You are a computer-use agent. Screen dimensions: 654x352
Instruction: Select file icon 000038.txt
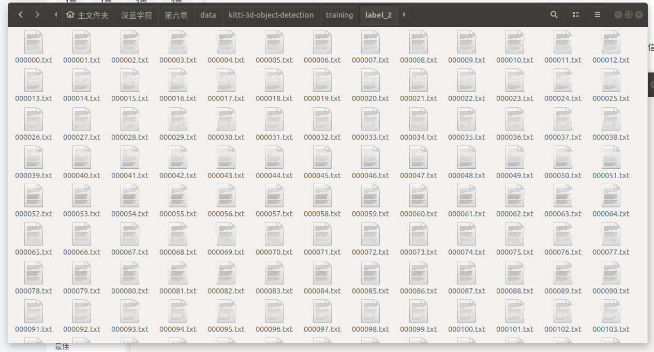(x=611, y=119)
